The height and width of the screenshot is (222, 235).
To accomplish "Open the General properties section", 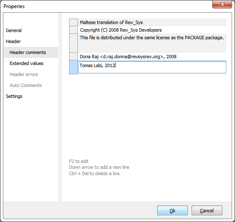I will point(13,30).
